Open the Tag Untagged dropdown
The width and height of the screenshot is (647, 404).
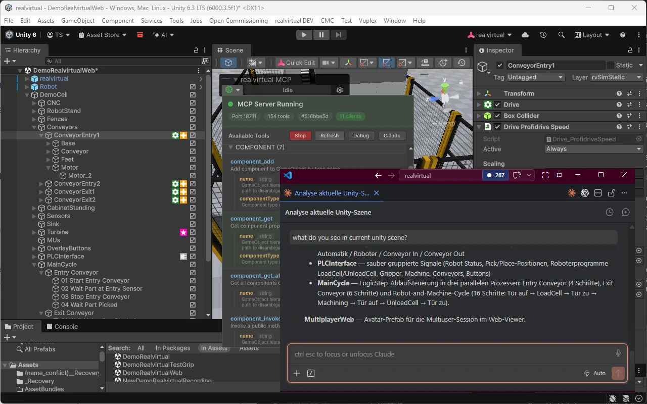[x=535, y=77]
